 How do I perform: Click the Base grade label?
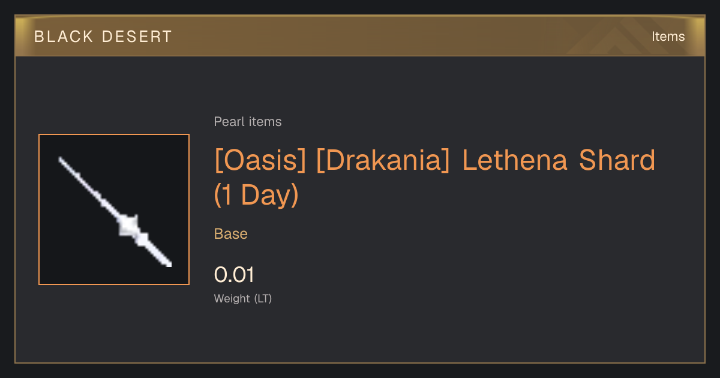click(231, 234)
